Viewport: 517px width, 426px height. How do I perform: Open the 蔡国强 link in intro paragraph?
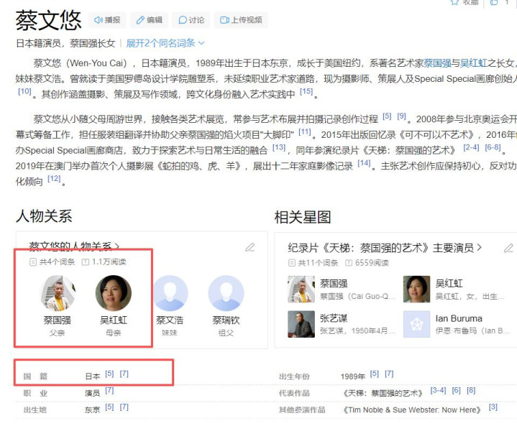pyautogui.click(x=437, y=63)
